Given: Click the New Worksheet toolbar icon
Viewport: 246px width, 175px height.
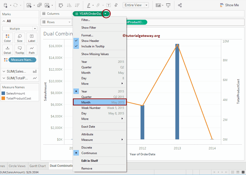Looking at the screenshot, I should (29, 5).
